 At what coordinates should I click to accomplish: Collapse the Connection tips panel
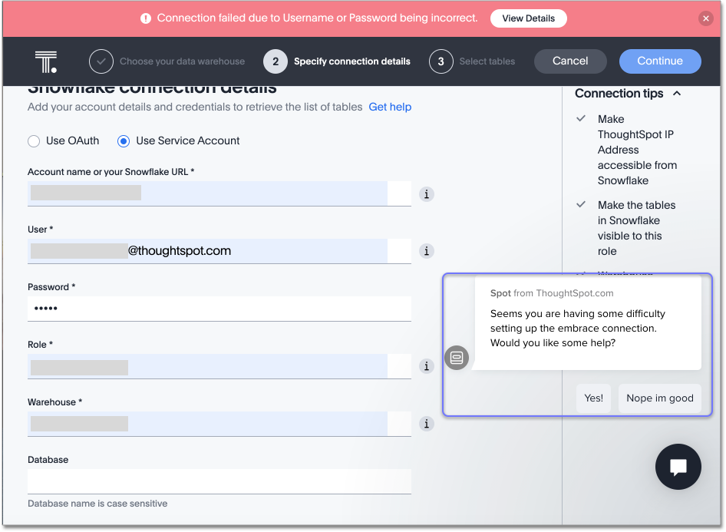tap(676, 93)
